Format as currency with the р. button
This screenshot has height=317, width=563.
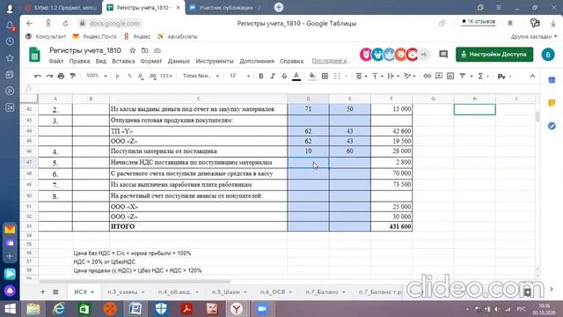pos(117,76)
